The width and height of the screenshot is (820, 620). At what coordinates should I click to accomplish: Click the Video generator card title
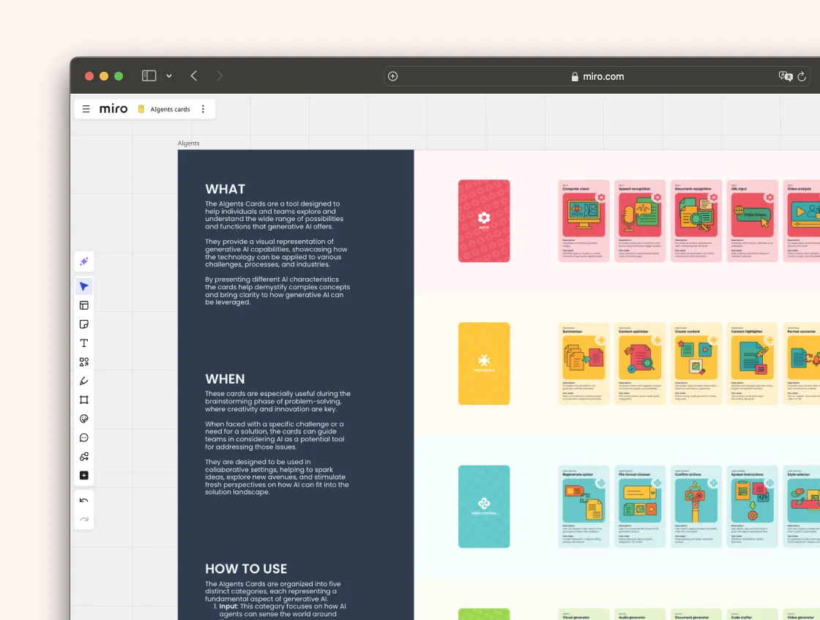801,617
